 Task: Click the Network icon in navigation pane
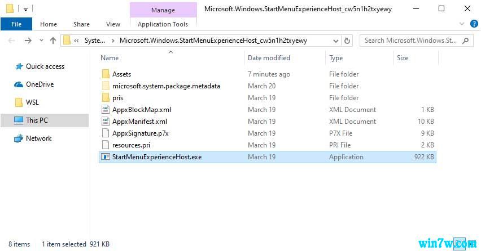19,138
